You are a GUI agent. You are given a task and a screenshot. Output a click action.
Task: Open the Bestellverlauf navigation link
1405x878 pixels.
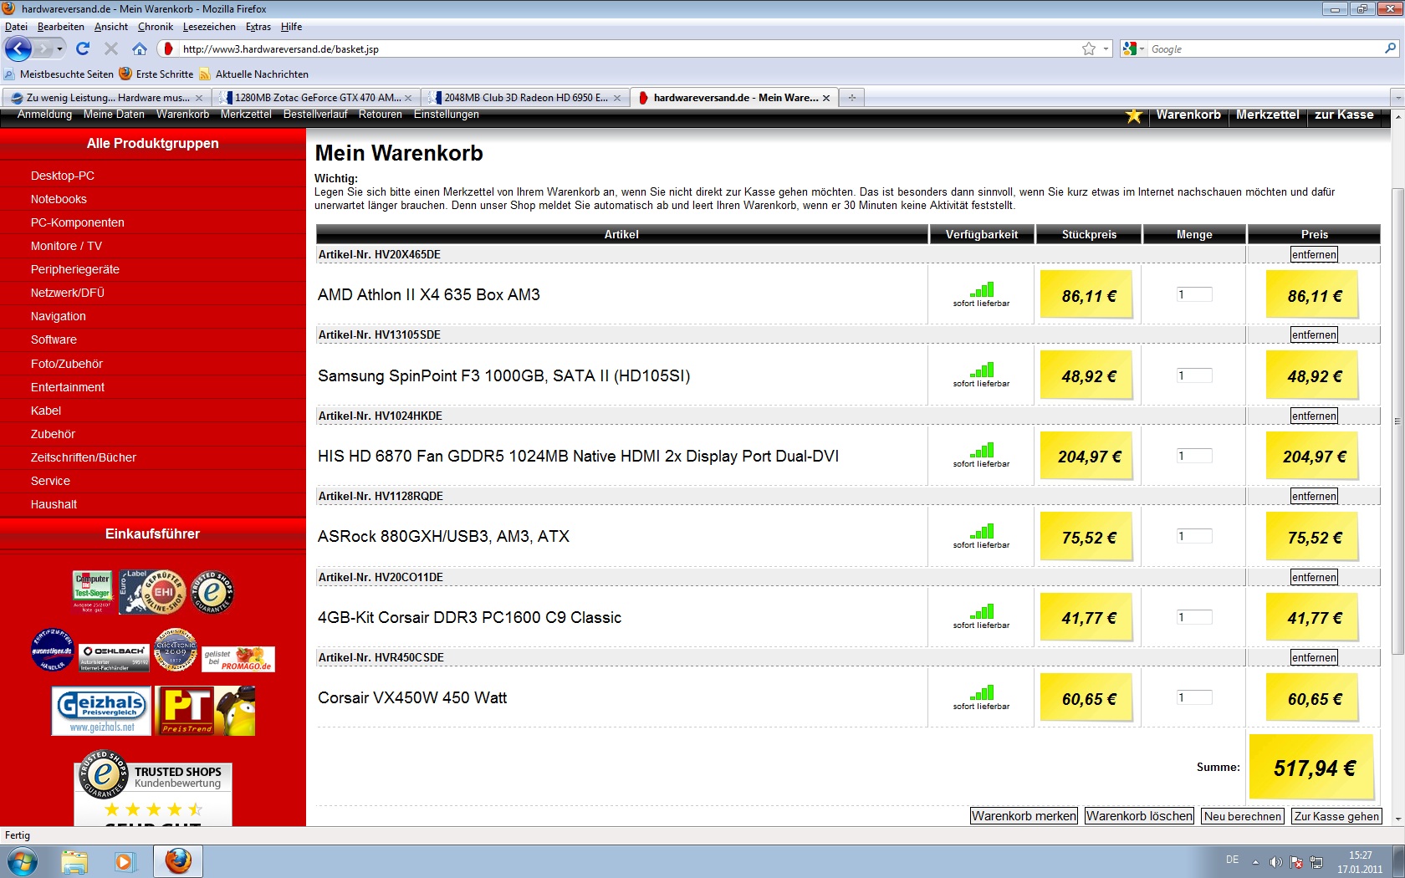click(x=315, y=115)
